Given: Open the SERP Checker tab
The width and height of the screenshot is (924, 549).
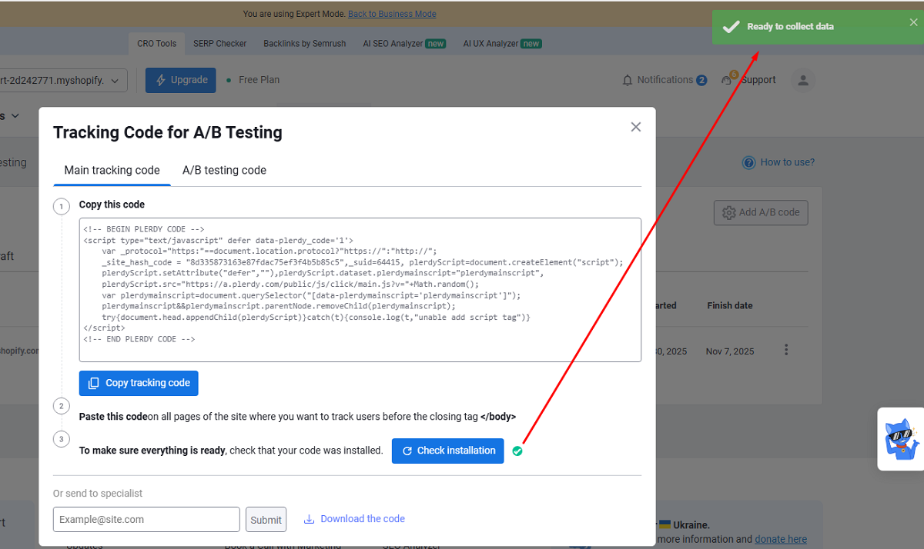Looking at the screenshot, I should (x=219, y=44).
